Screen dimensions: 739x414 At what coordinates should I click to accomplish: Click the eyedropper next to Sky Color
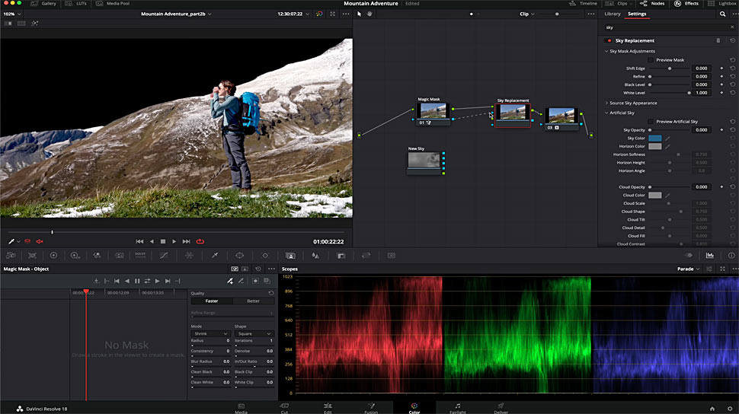[668, 138]
